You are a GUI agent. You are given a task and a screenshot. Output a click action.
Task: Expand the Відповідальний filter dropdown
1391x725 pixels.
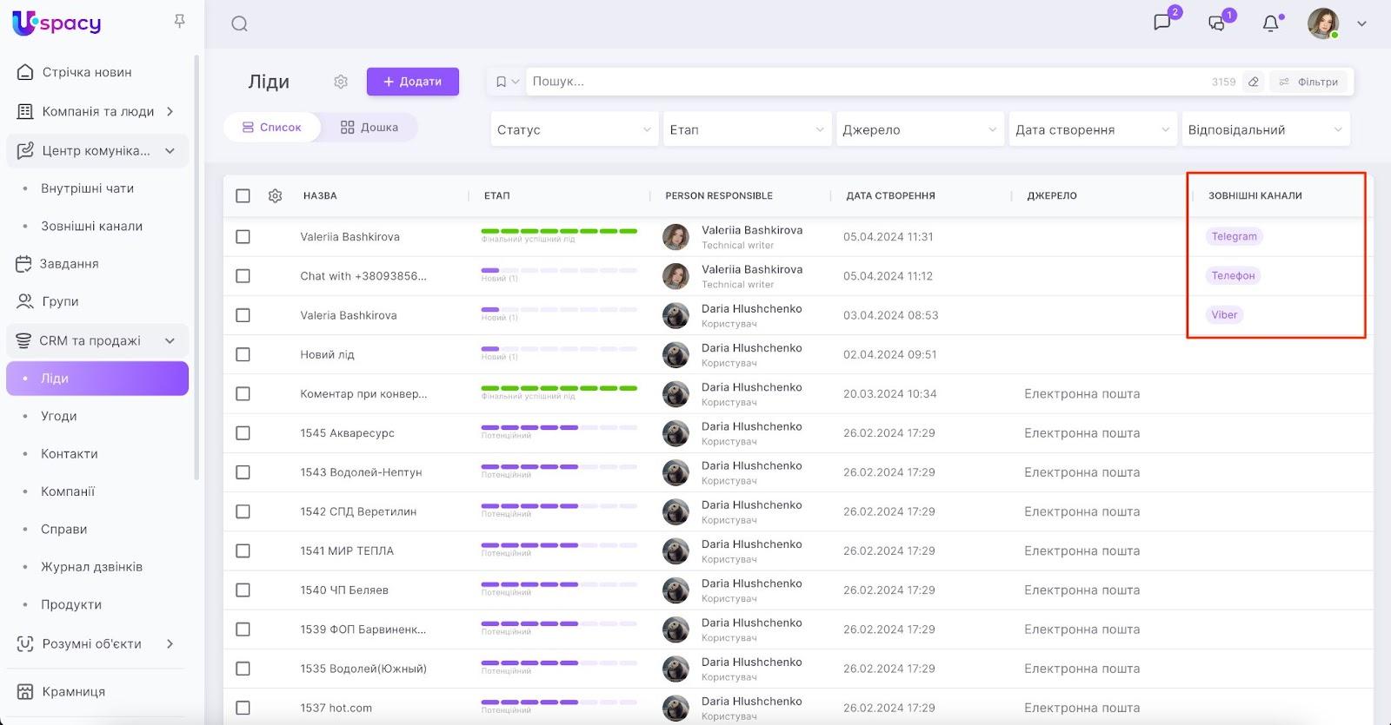click(1265, 129)
